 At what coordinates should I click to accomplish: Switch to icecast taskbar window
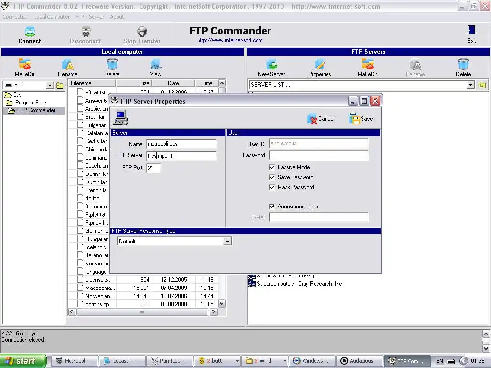coord(122,361)
